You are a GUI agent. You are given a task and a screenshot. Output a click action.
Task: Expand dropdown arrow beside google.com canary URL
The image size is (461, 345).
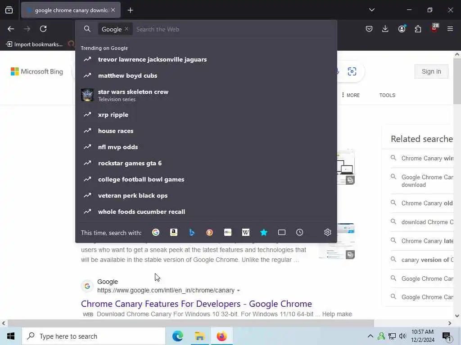[x=239, y=291]
